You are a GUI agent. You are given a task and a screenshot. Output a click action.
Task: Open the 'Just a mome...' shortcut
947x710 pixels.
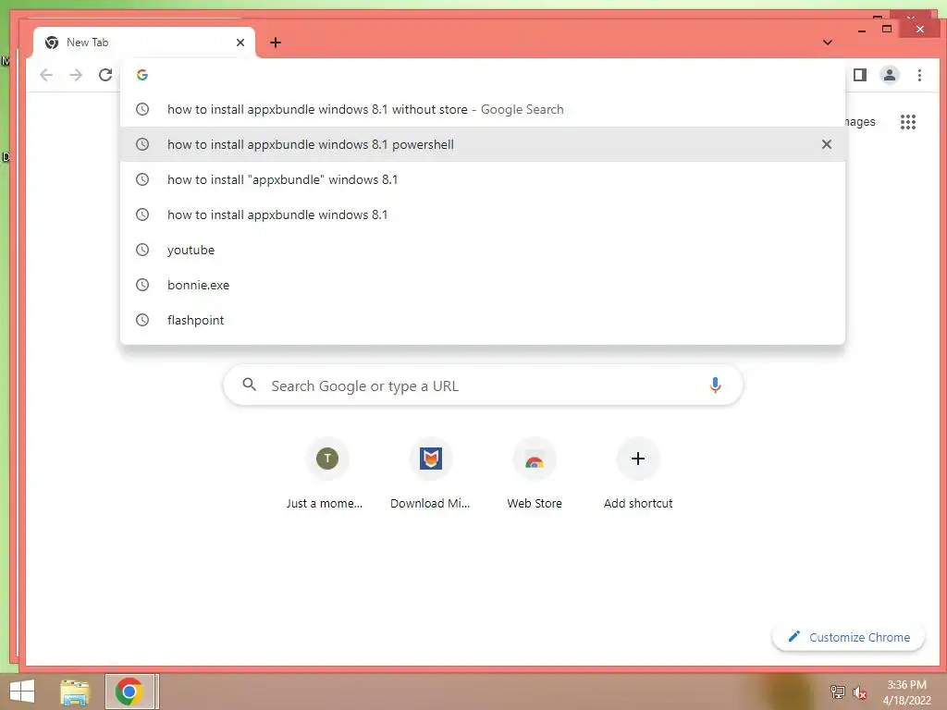pyautogui.click(x=327, y=474)
